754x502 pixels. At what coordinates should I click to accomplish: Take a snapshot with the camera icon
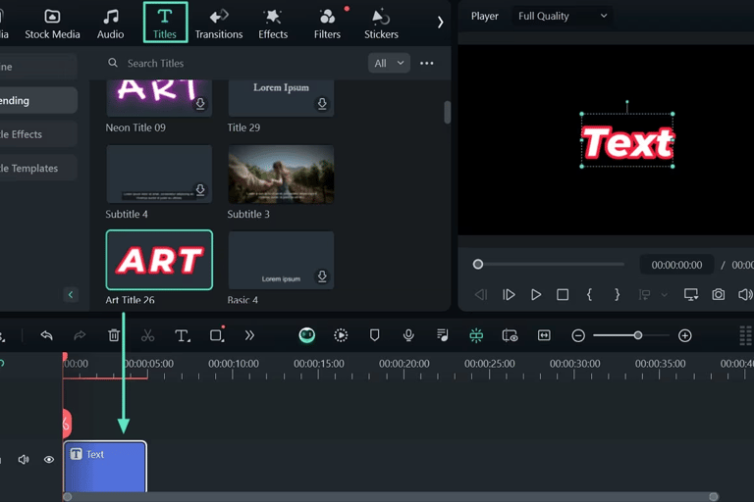(719, 294)
